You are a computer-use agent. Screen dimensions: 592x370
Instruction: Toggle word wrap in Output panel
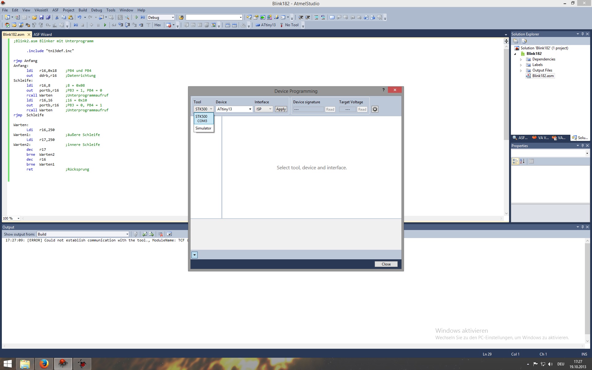169,234
